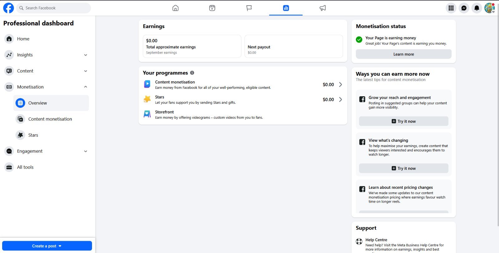Image resolution: width=499 pixels, height=253 pixels.
Task: Open the Storefront programme row
Action: point(243,114)
